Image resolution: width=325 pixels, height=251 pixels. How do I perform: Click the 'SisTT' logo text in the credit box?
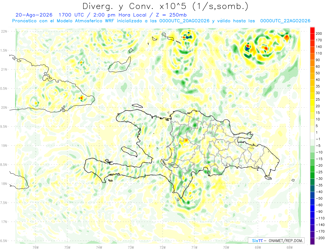pos(257,241)
